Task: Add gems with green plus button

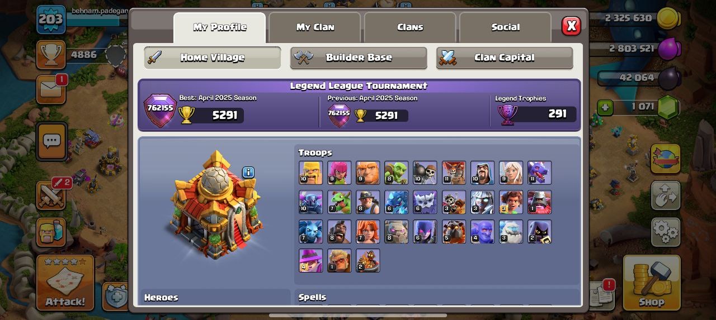Action: pos(605,107)
